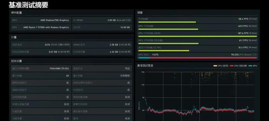The width and height of the screenshot is (269, 121).
Task: Click the 没有限制 frame limit value
Action: (125, 76)
